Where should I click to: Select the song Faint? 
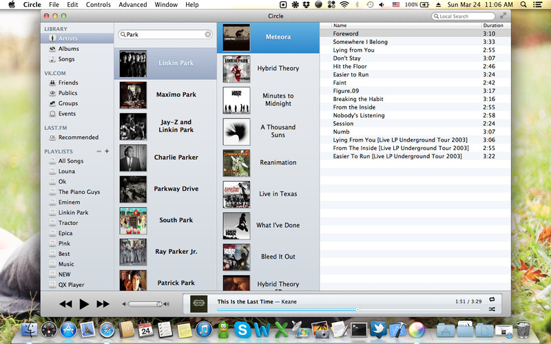[415, 83]
